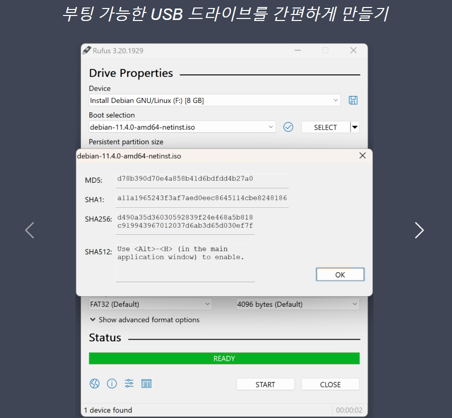452x418 pixels.
Task: Go to next slide arrow
Action: pos(419,230)
